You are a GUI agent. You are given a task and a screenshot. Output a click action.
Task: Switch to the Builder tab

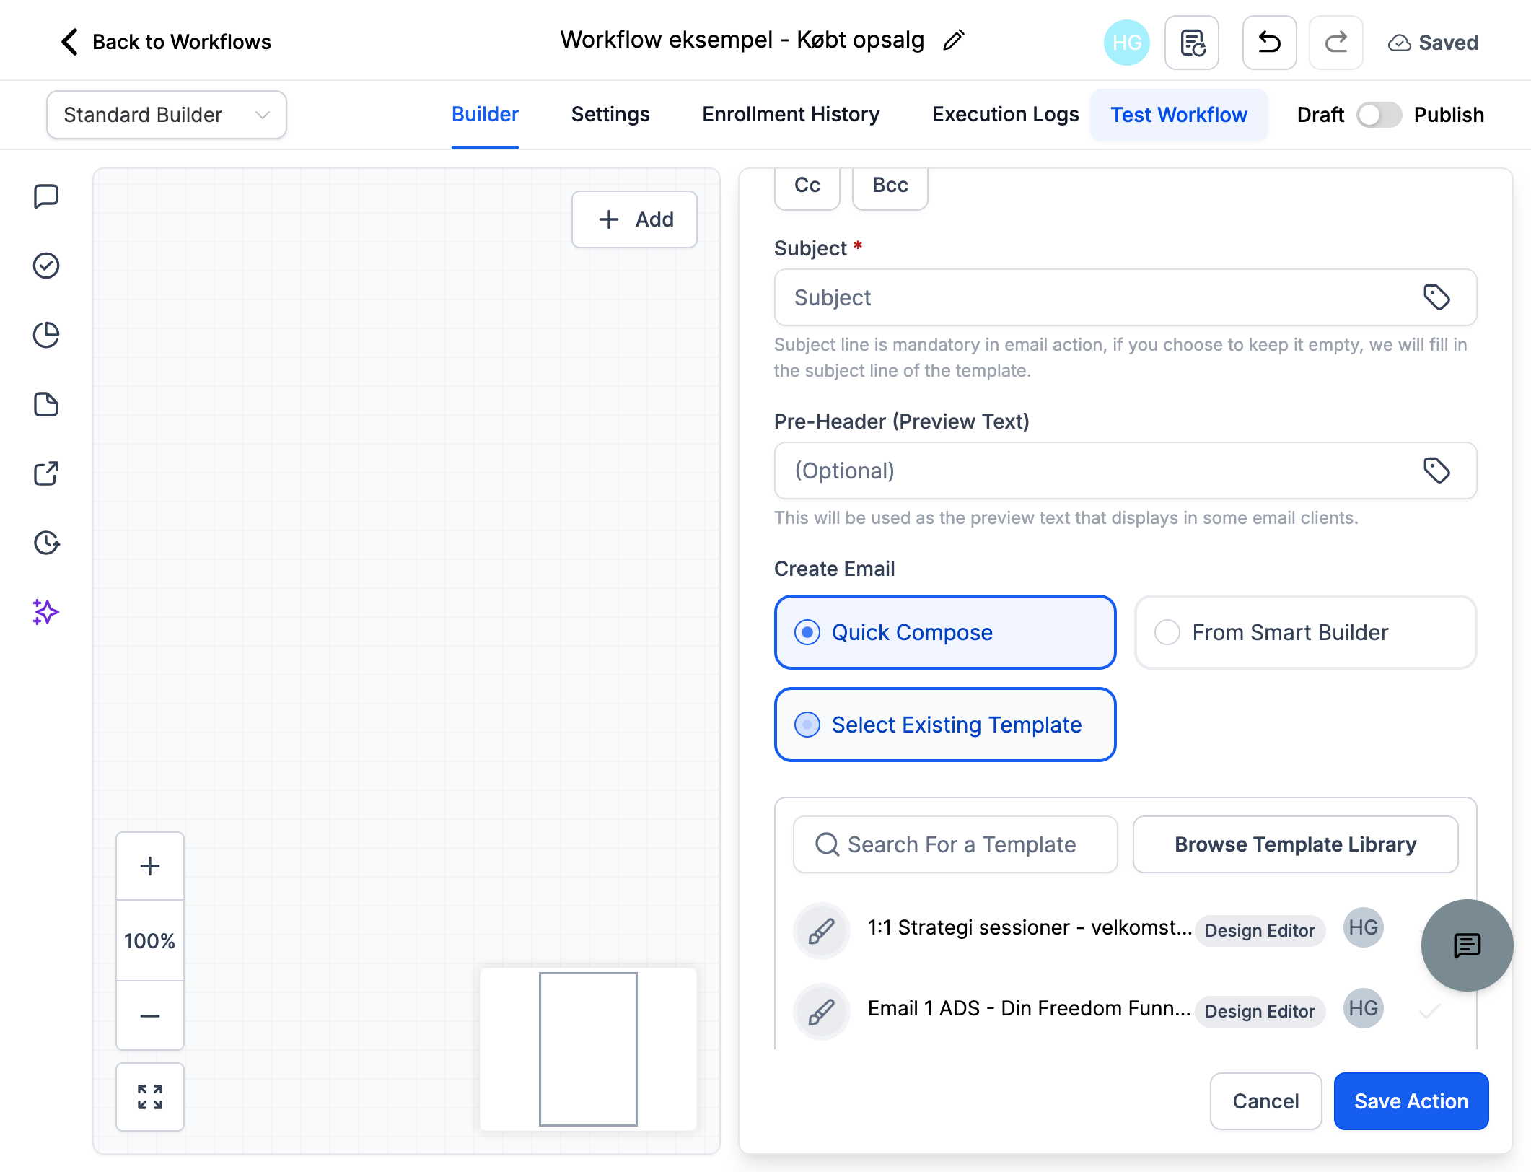click(485, 115)
